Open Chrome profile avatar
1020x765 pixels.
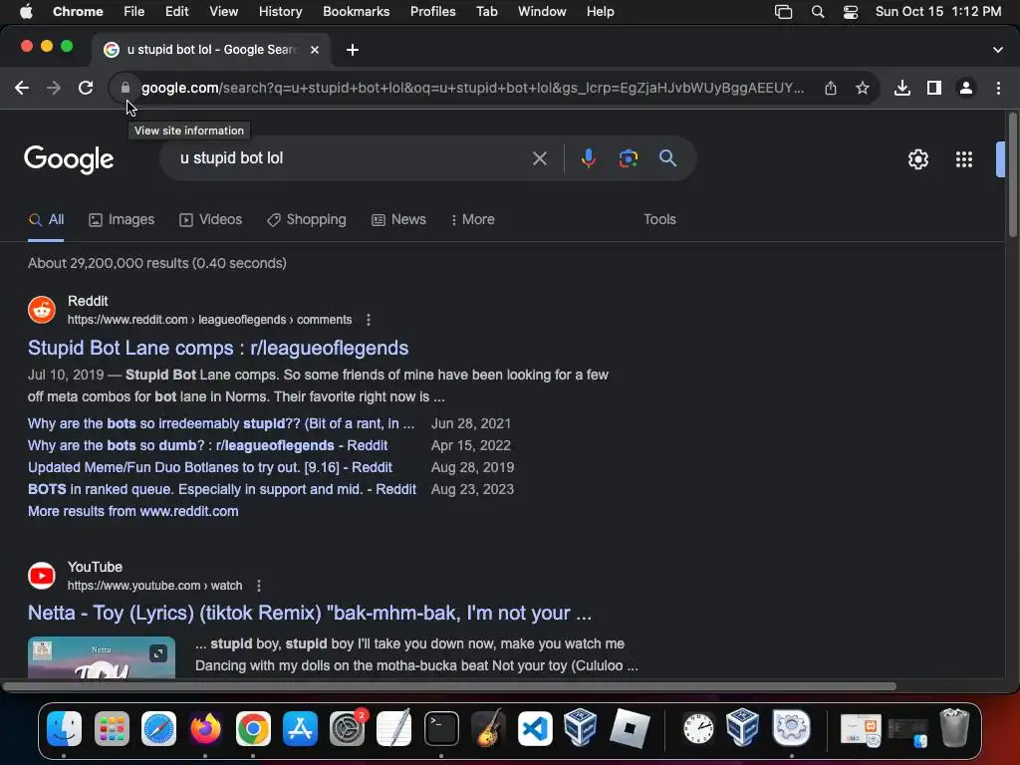[x=966, y=88]
